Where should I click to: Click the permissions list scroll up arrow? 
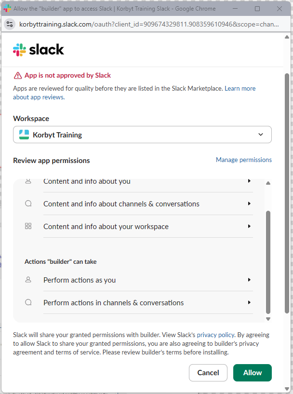tap(268, 183)
